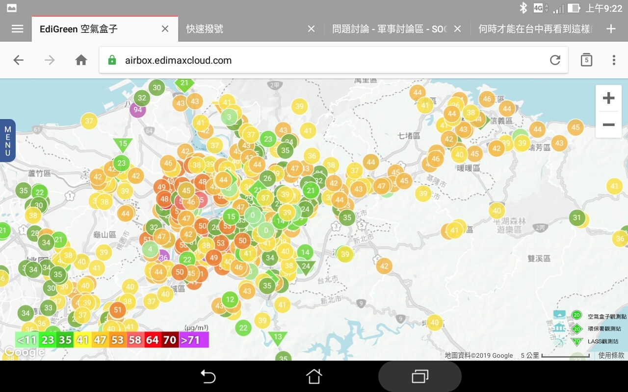The width and height of the screenshot is (628, 392).
Task: Select the green 31 sensor marker
Action: pyautogui.click(x=577, y=218)
